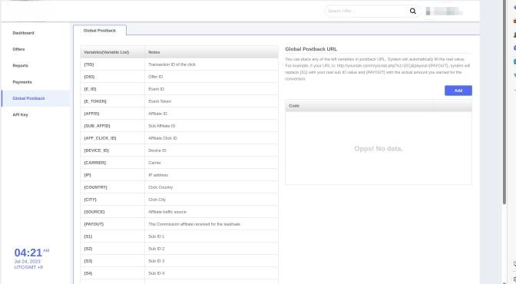
Task: Click the search magnifier icon
Action: pyautogui.click(x=412, y=12)
